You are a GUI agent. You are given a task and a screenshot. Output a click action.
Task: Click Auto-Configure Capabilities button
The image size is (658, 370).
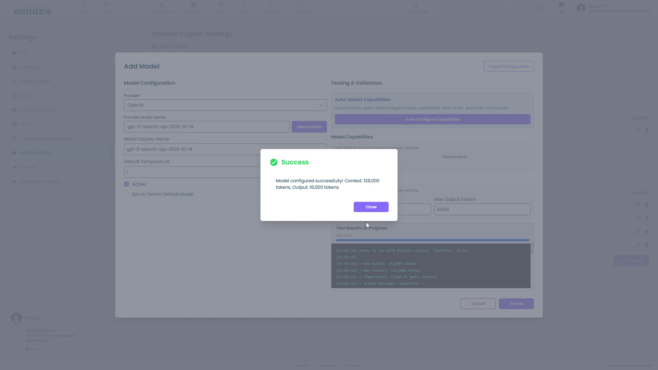[432, 119]
